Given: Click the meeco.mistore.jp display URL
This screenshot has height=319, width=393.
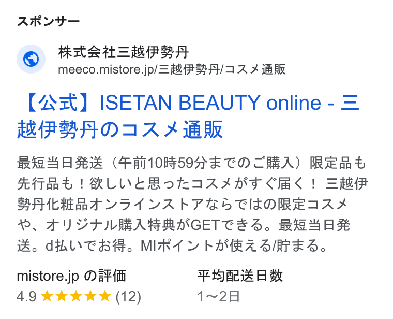Looking at the screenshot, I should click(172, 69).
